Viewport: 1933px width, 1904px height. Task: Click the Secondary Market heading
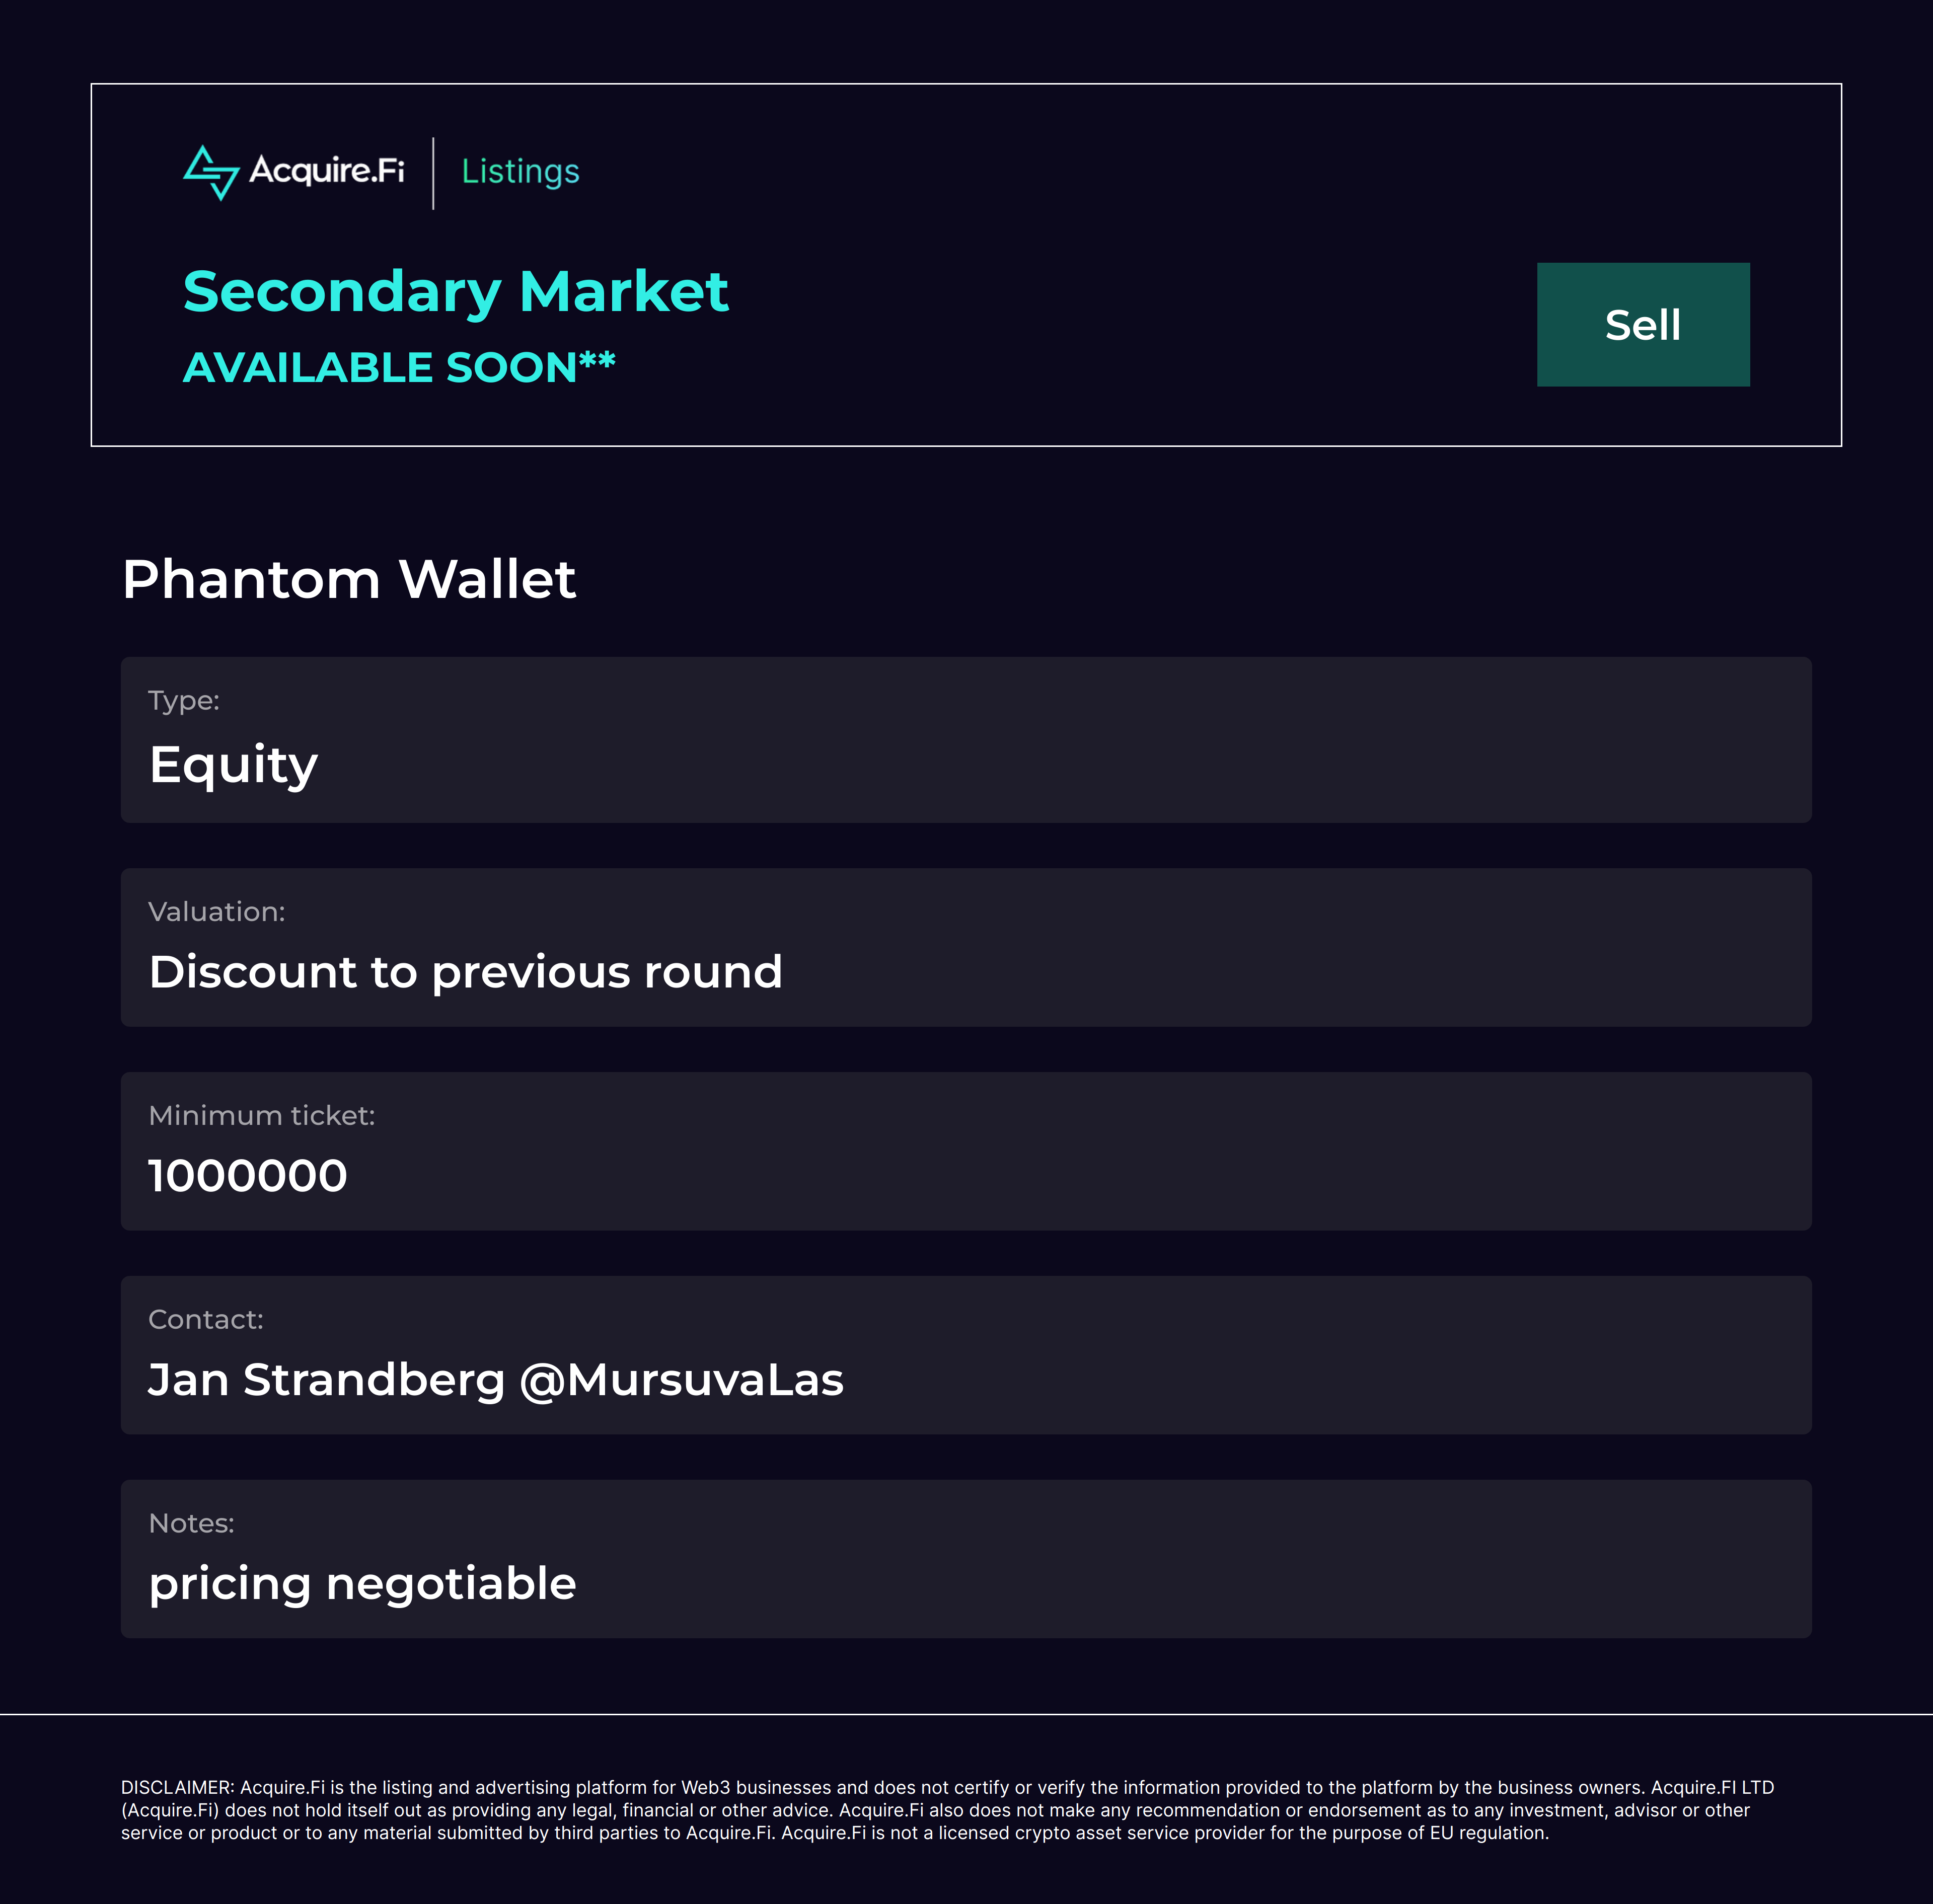(x=455, y=292)
